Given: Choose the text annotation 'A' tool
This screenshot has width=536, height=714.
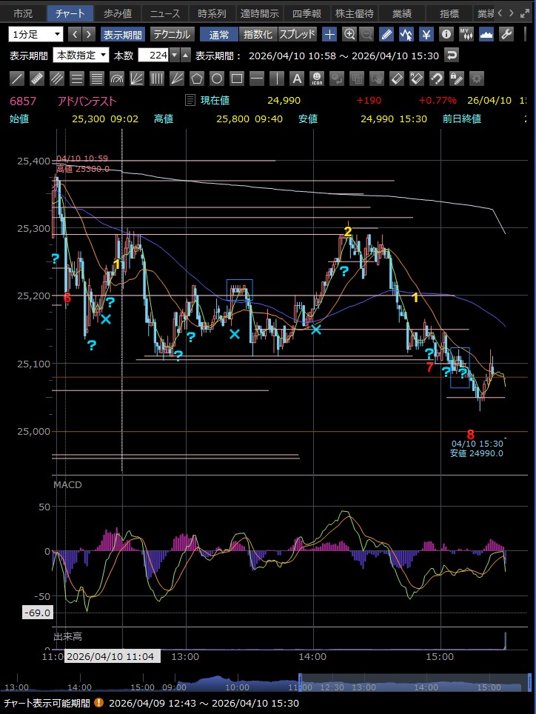Looking at the screenshot, I should click(x=296, y=78).
